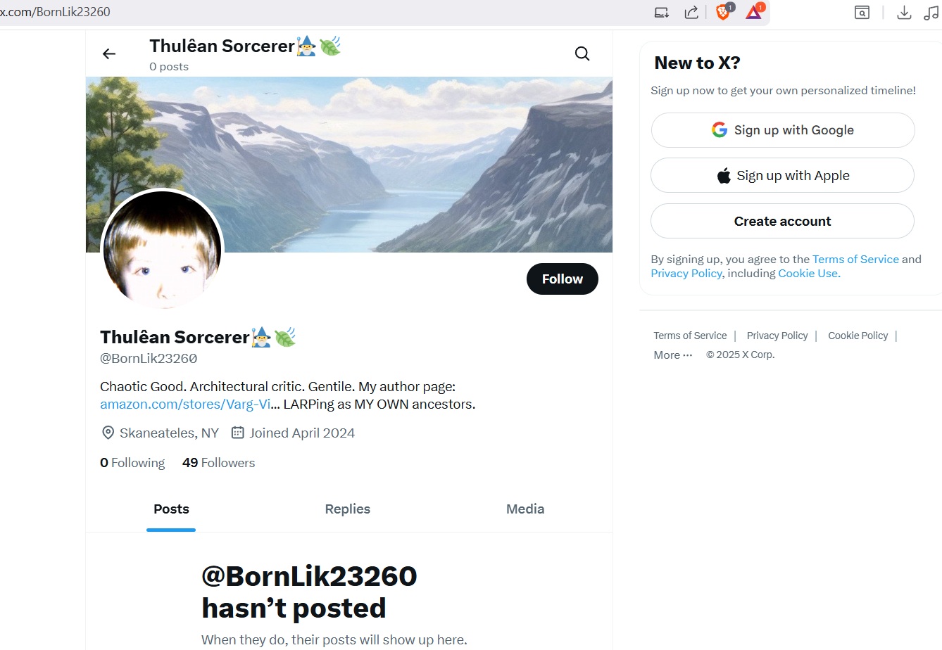Click the music note playlist icon
942x650 pixels.
tap(931, 12)
